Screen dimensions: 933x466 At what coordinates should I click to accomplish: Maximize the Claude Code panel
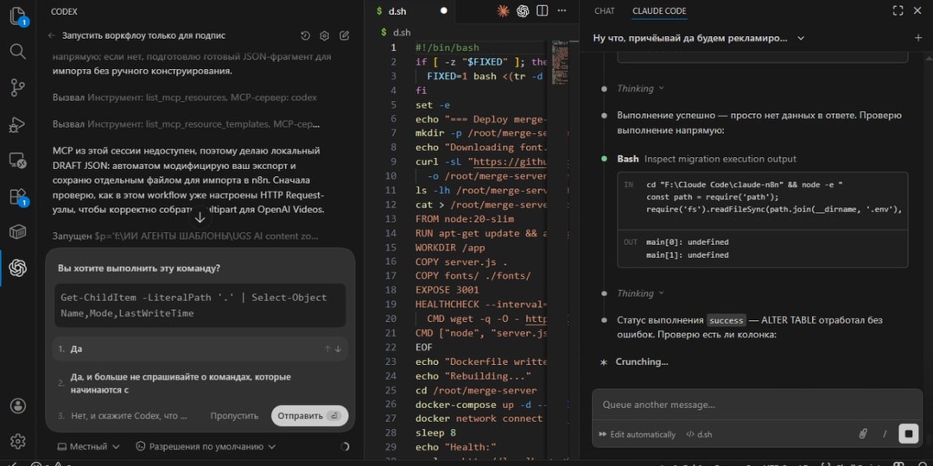pyautogui.click(x=898, y=10)
